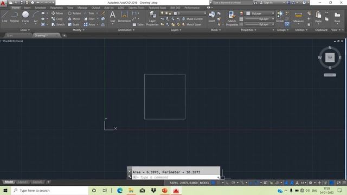Click Windows taskbar search box
Viewport: 347px width, 195px height.
(49, 190)
